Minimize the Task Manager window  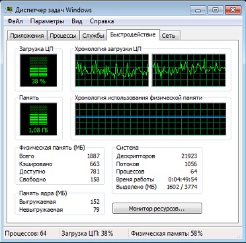198,10
